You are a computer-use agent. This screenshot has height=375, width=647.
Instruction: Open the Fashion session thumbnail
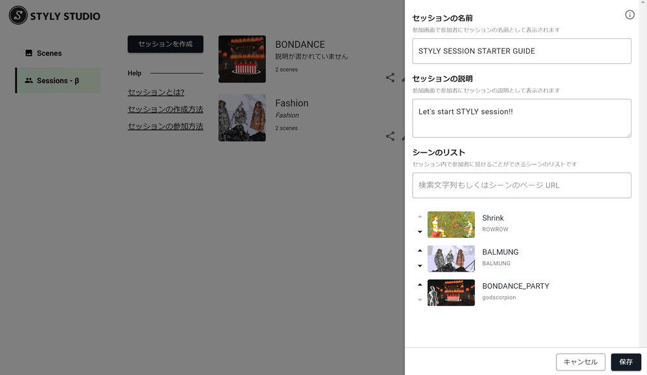242,118
